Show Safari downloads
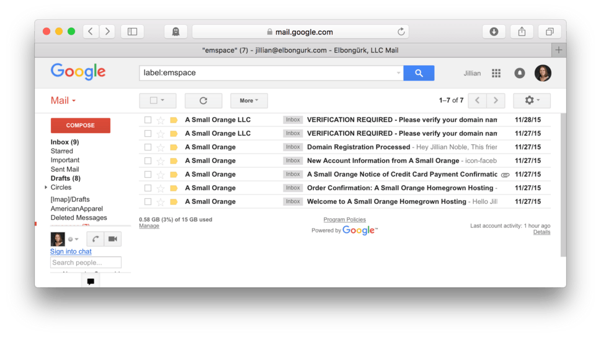 coord(494,32)
